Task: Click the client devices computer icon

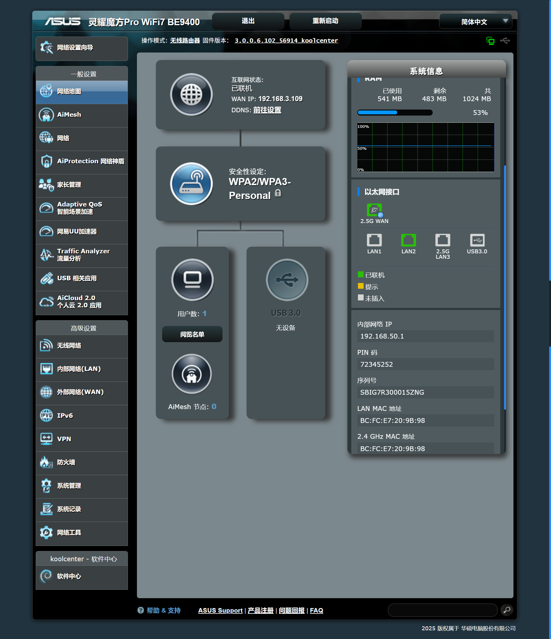Action: click(192, 280)
